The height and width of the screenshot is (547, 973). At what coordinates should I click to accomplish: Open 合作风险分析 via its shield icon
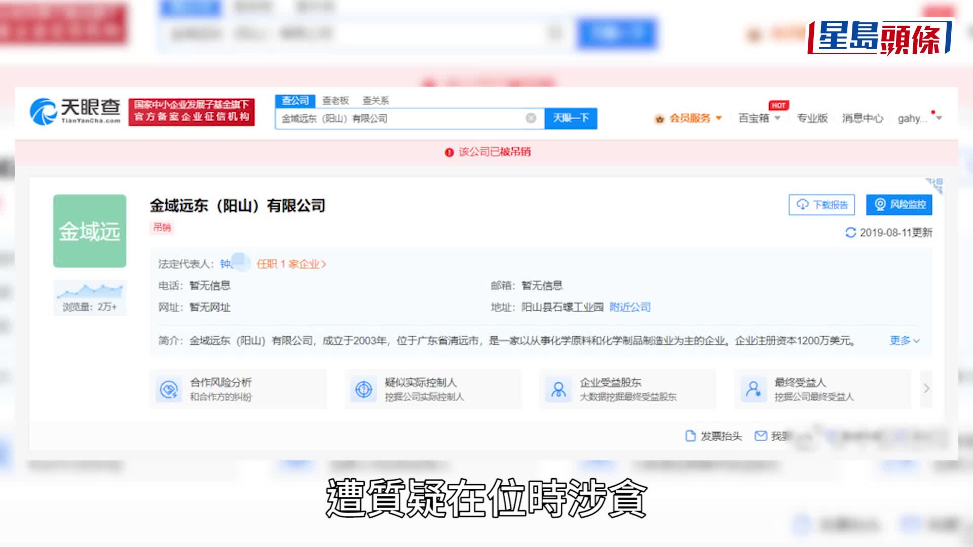point(170,389)
